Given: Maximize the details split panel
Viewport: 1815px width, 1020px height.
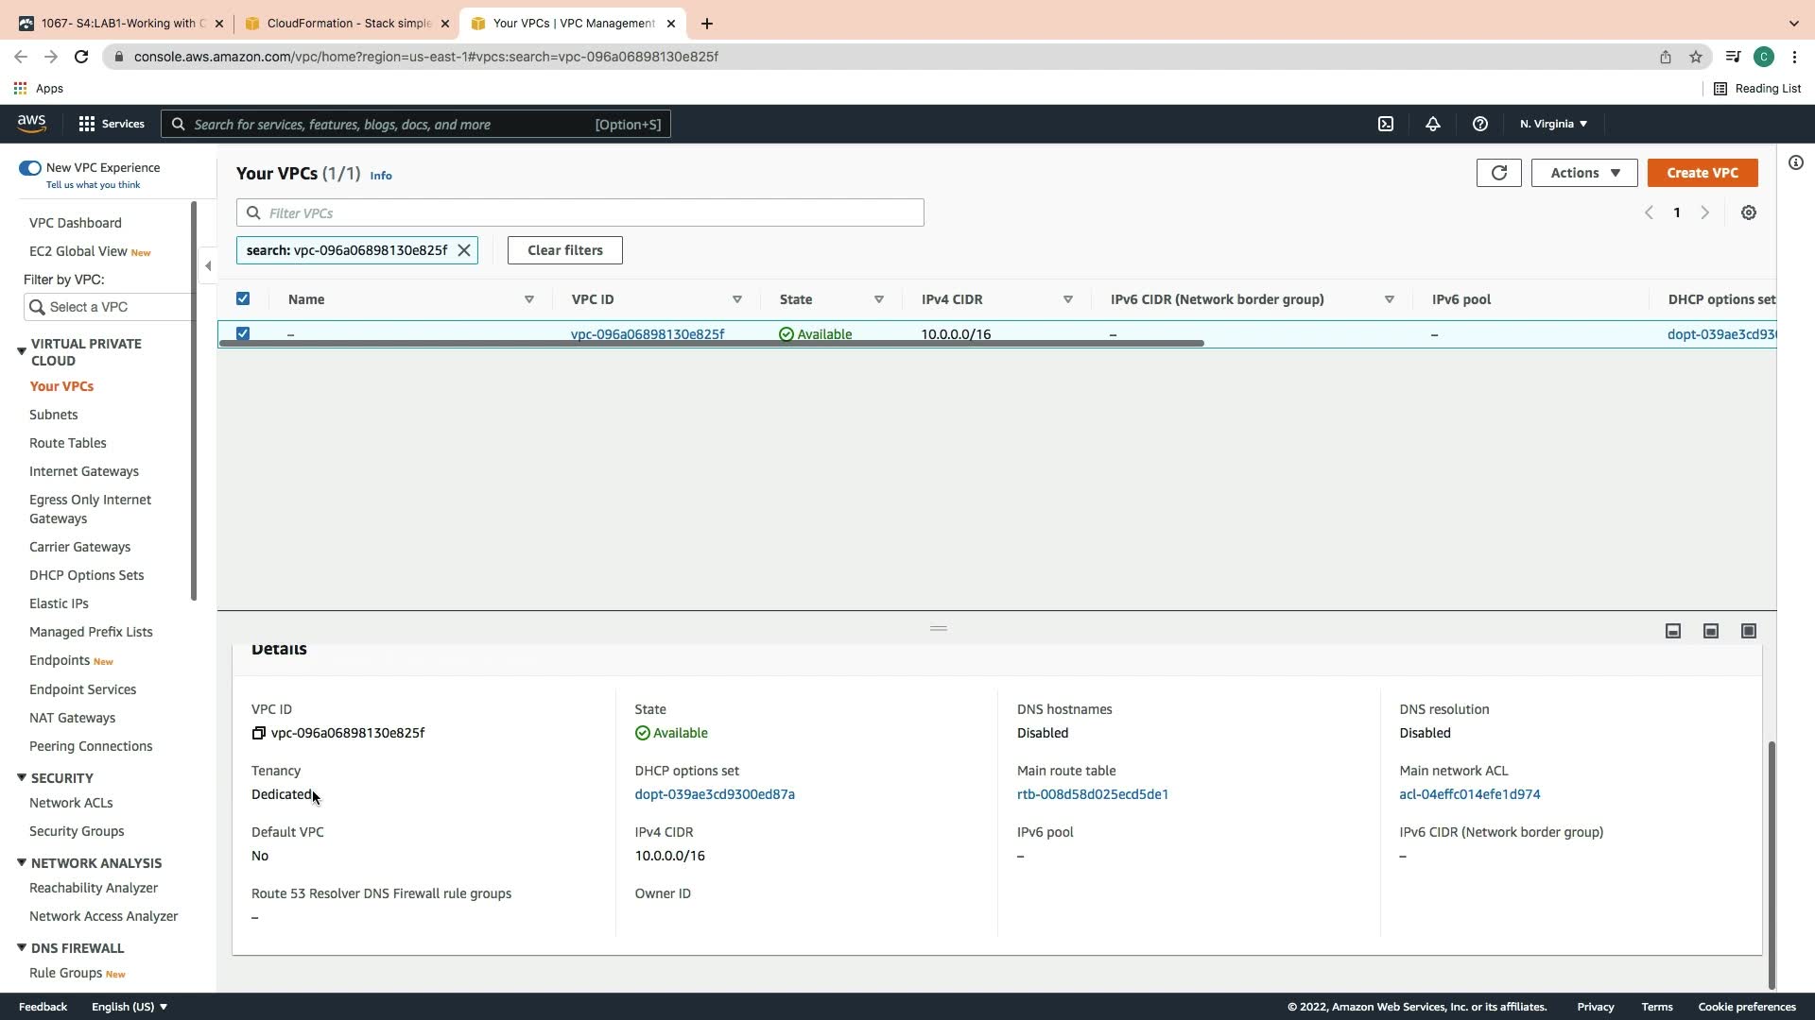Looking at the screenshot, I should click(x=1749, y=631).
